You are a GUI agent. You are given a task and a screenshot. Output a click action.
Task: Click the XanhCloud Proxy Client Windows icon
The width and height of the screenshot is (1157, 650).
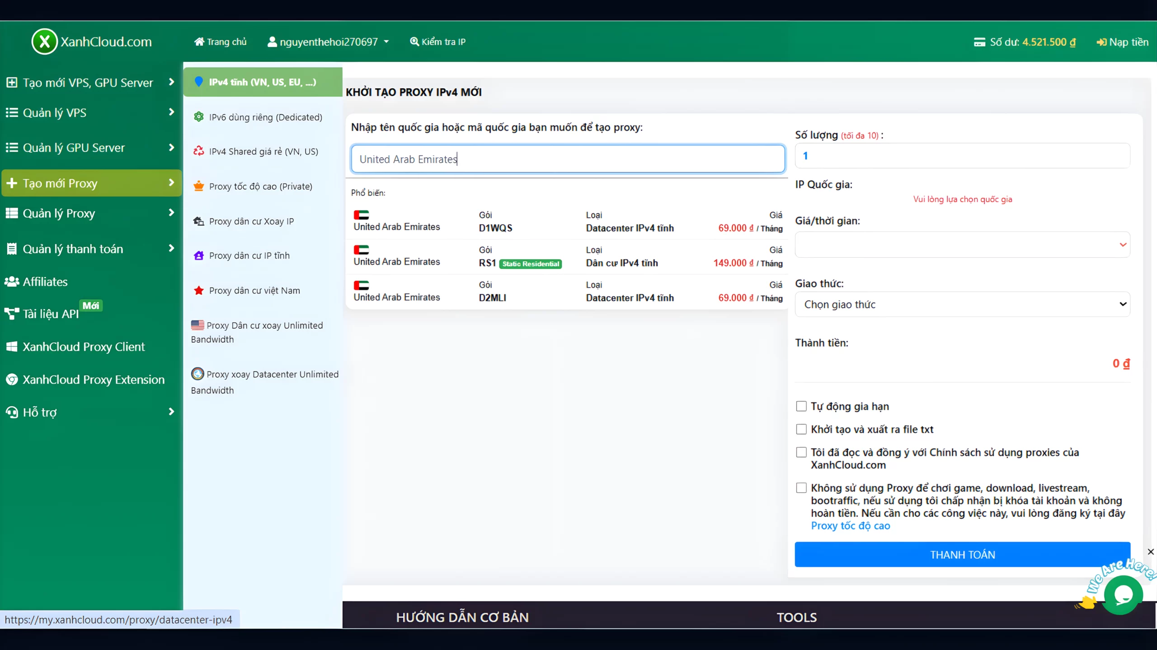12,347
